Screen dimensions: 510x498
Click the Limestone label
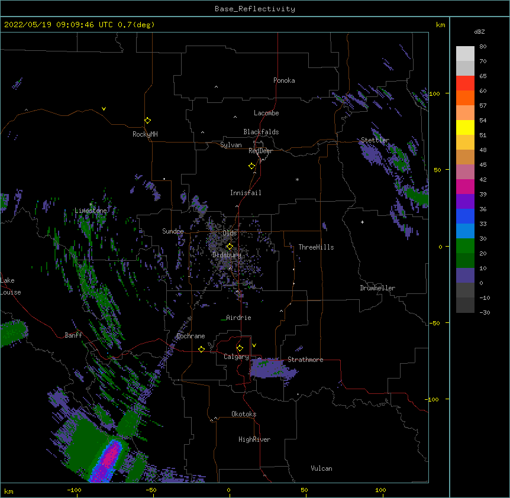[91, 211]
